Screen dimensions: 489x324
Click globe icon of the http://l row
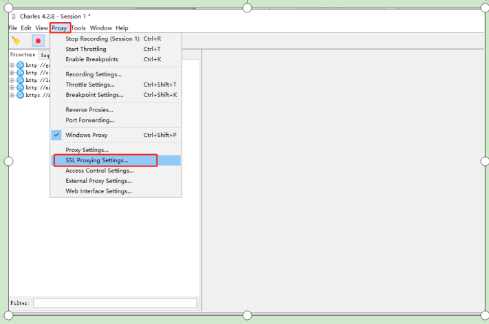tap(20, 80)
